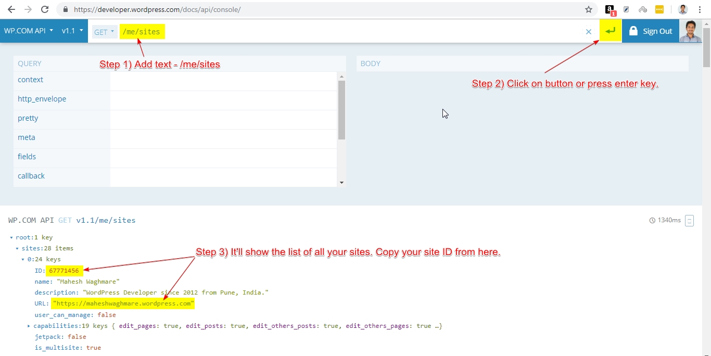Collapse the root node in response tree
The image size is (711, 356).
click(x=11, y=238)
